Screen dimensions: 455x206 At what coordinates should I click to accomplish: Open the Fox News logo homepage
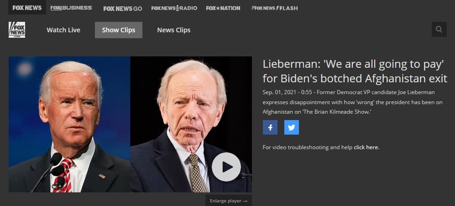coord(17,30)
